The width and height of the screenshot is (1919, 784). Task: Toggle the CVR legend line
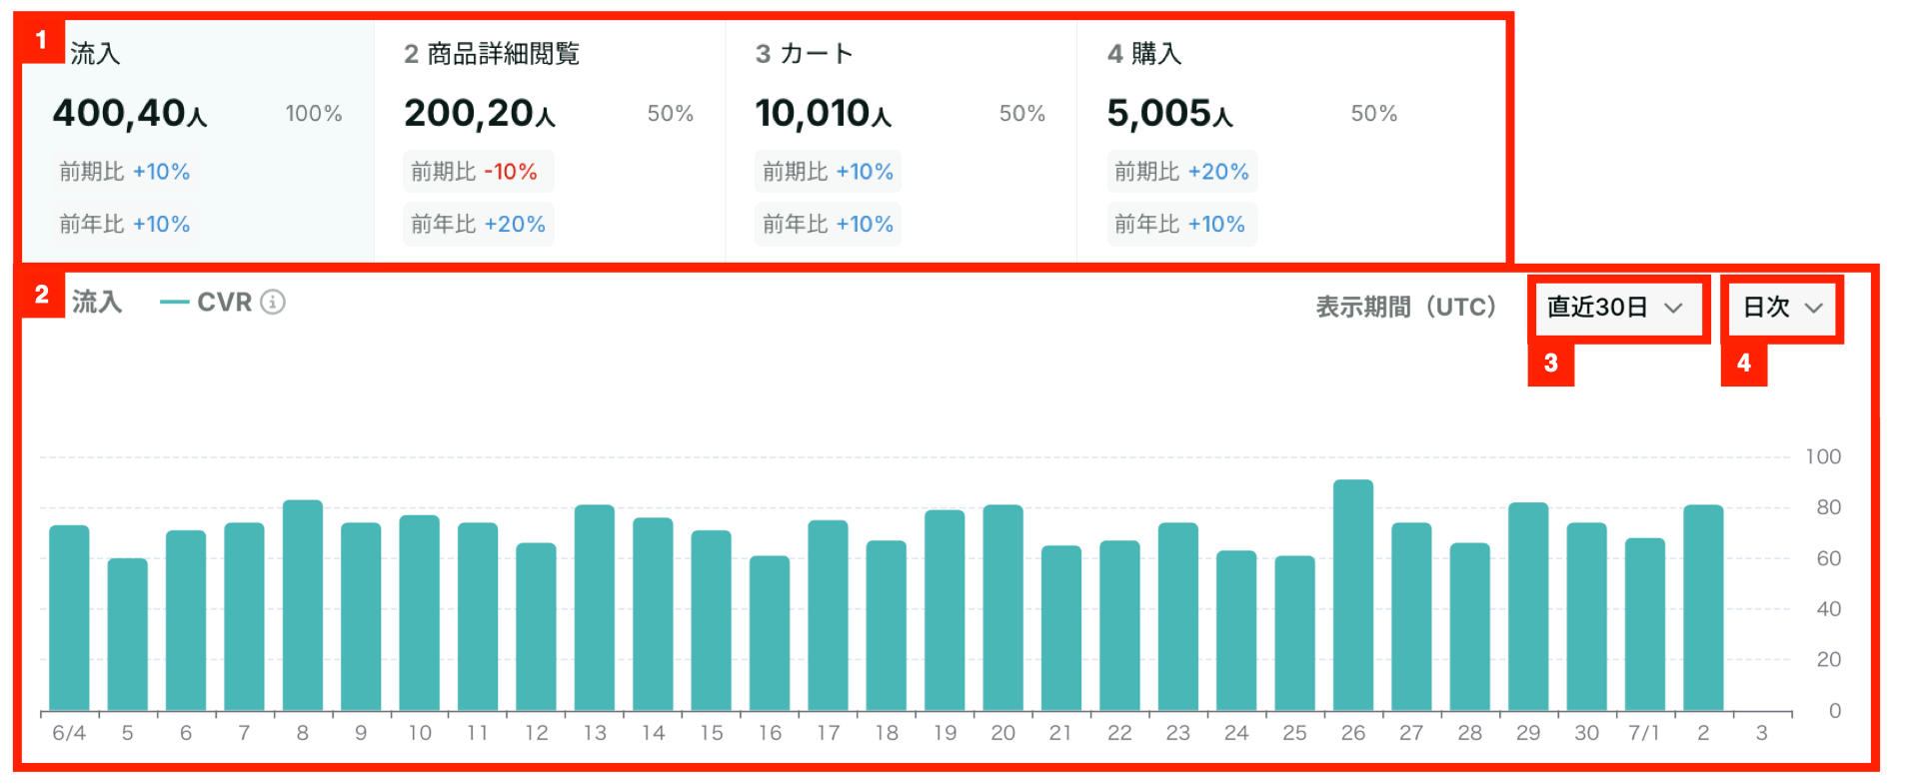[206, 302]
